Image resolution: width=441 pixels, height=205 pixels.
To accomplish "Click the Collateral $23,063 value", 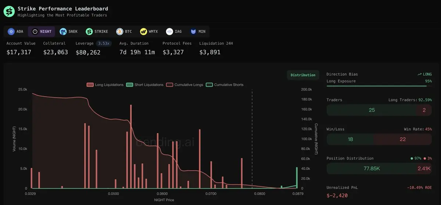I will tap(55, 52).
